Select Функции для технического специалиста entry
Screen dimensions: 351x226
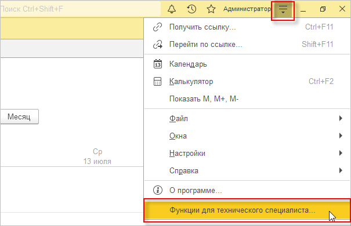pyautogui.click(x=247, y=210)
